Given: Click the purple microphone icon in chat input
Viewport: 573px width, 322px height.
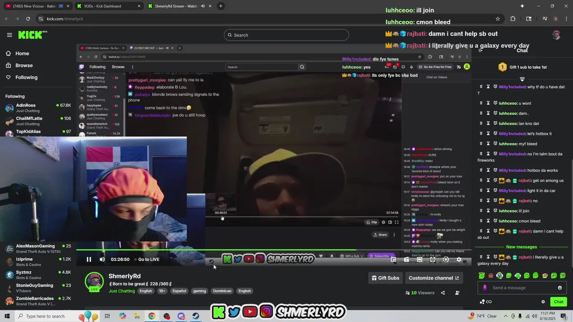Looking at the screenshot, I should [484, 288].
